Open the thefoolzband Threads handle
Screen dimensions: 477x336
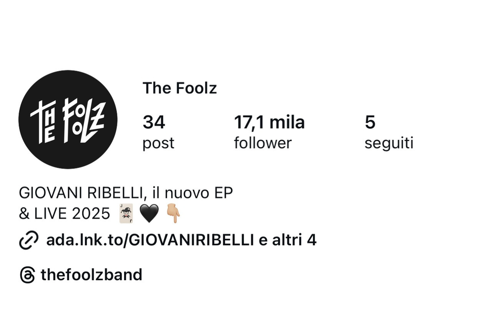[x=91, y=274]
